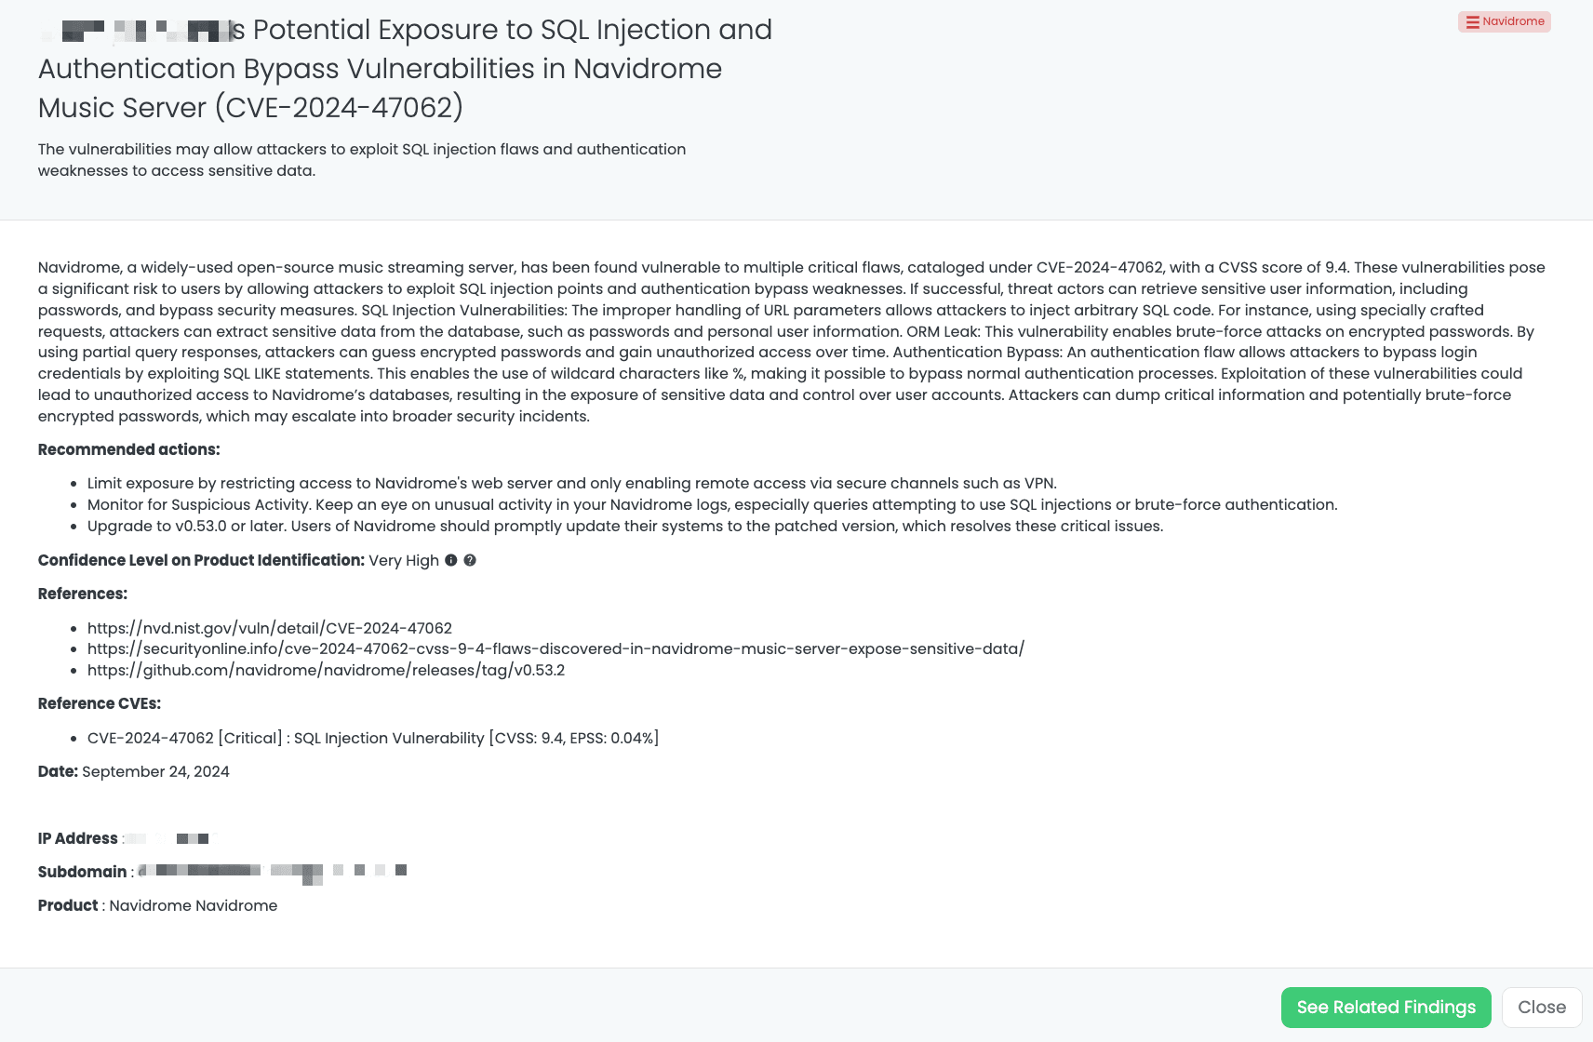Close the vulnerability details dialog
This screenshot has width=1593, height=1042.
pos(1541,1008)
